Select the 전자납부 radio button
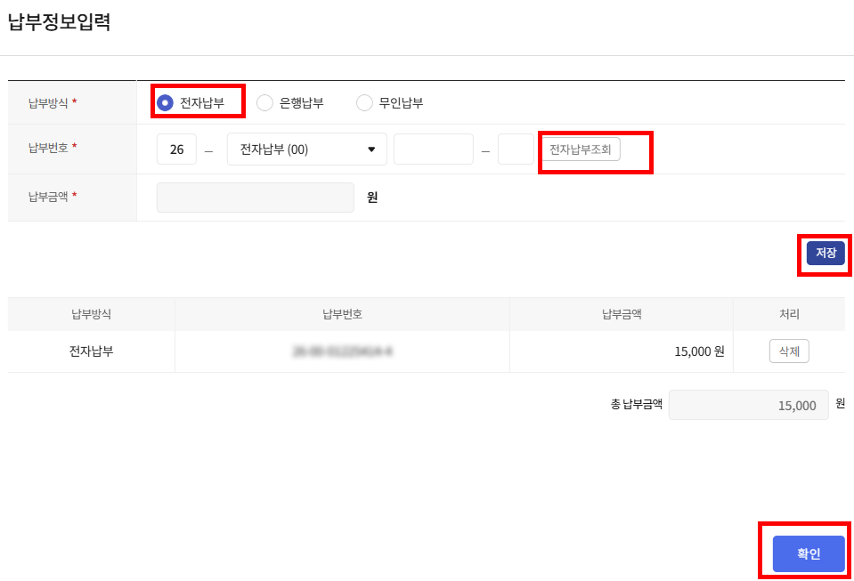Image resolution: width=854 pixels, height=581 pixels. 165,103
